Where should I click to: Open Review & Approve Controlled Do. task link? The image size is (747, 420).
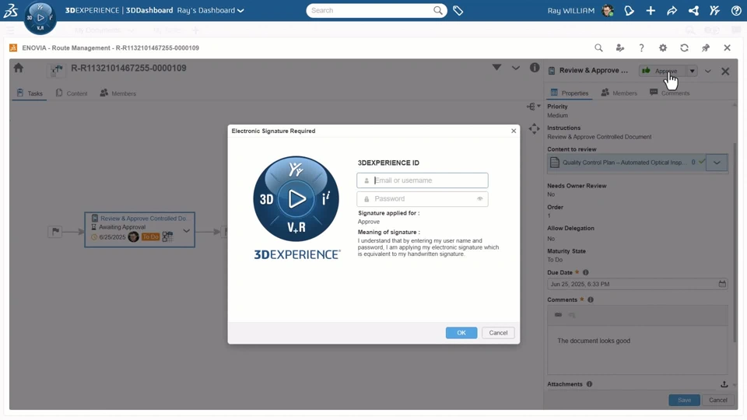[143, 218]
